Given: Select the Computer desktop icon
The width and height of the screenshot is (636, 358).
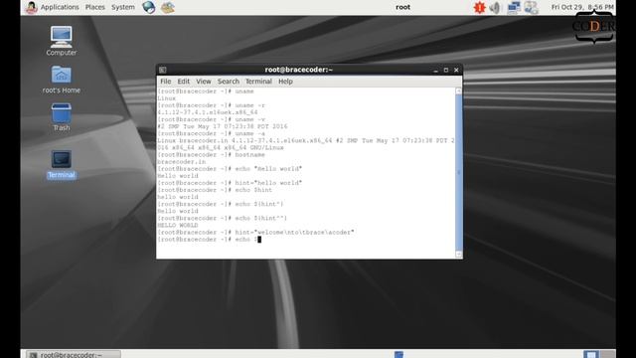Looking at the screenshot, I should 62,41.
